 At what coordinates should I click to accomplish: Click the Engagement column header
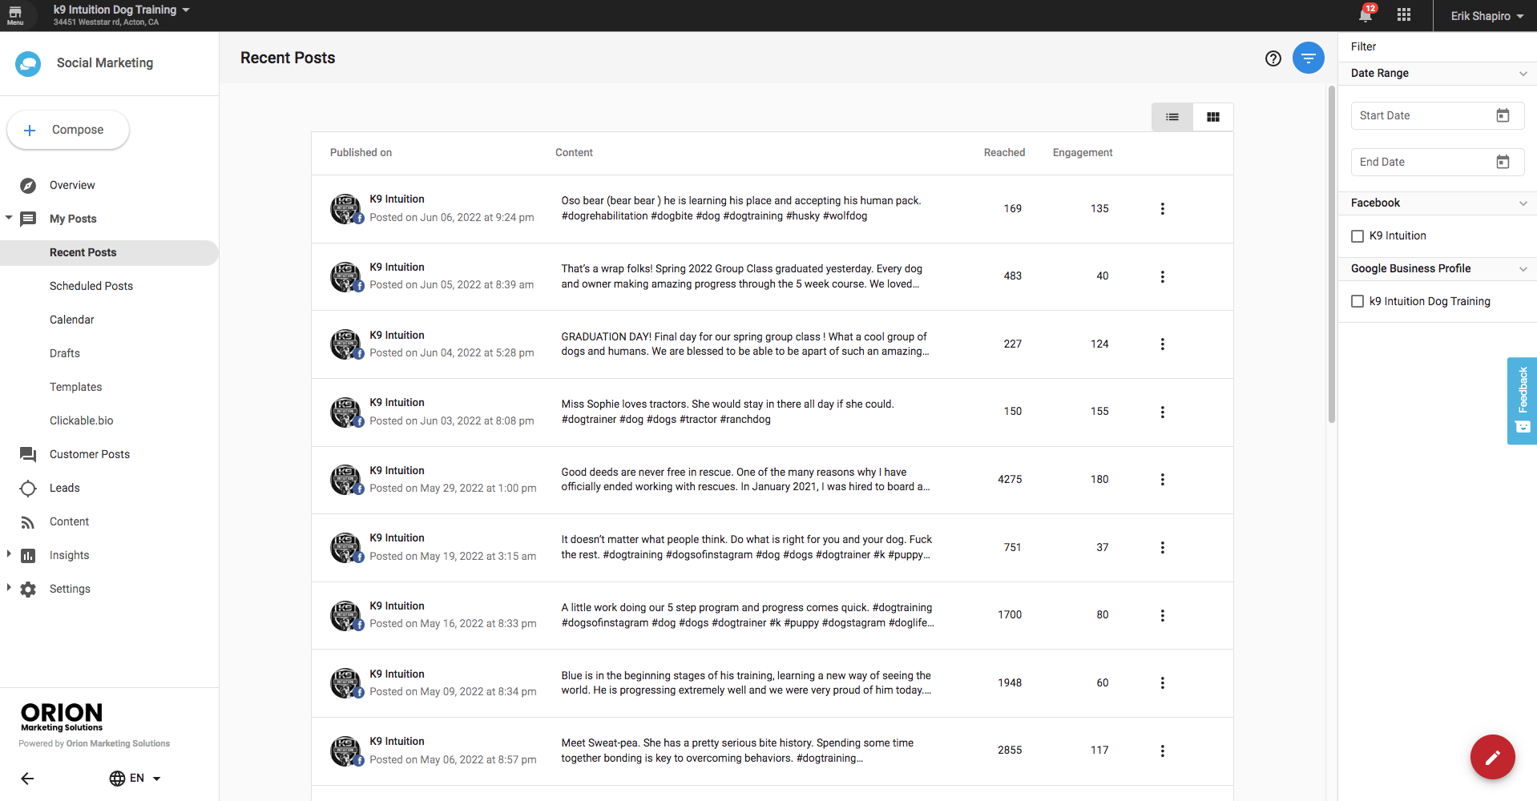[x=1083, y=153]
